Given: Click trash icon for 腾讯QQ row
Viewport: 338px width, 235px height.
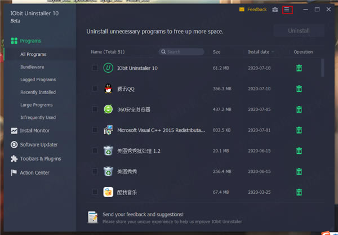Looking at the screenshot, I should 299,88.
